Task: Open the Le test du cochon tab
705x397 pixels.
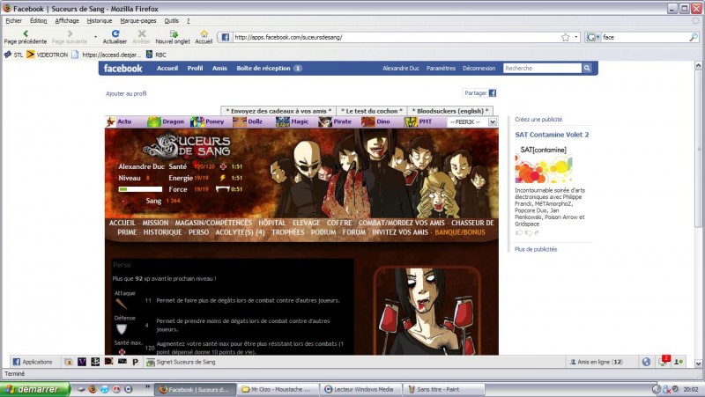Action: [371, 111]
